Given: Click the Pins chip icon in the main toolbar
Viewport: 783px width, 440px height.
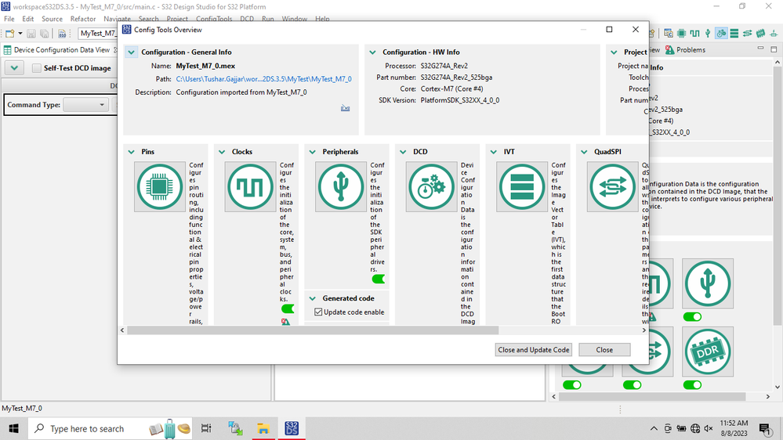Looking at the screenshot, I should [681, 34].
